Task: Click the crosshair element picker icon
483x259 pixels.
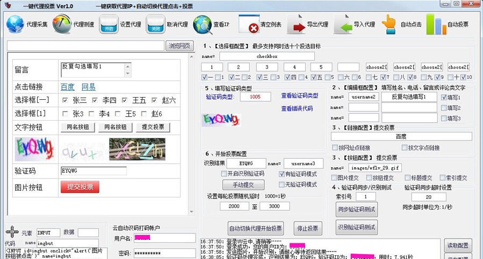Action: click(12, 232)
